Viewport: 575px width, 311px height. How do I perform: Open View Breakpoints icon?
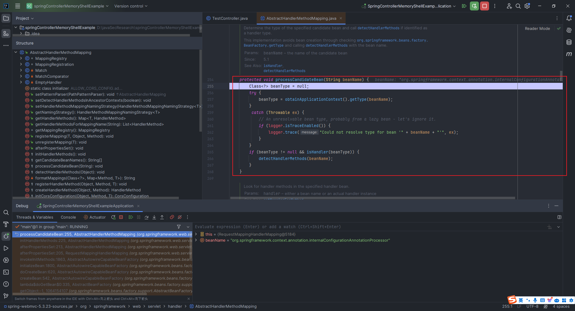(172, 217)
